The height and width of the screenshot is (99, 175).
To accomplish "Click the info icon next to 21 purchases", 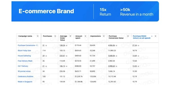I will tap(46, 66).
